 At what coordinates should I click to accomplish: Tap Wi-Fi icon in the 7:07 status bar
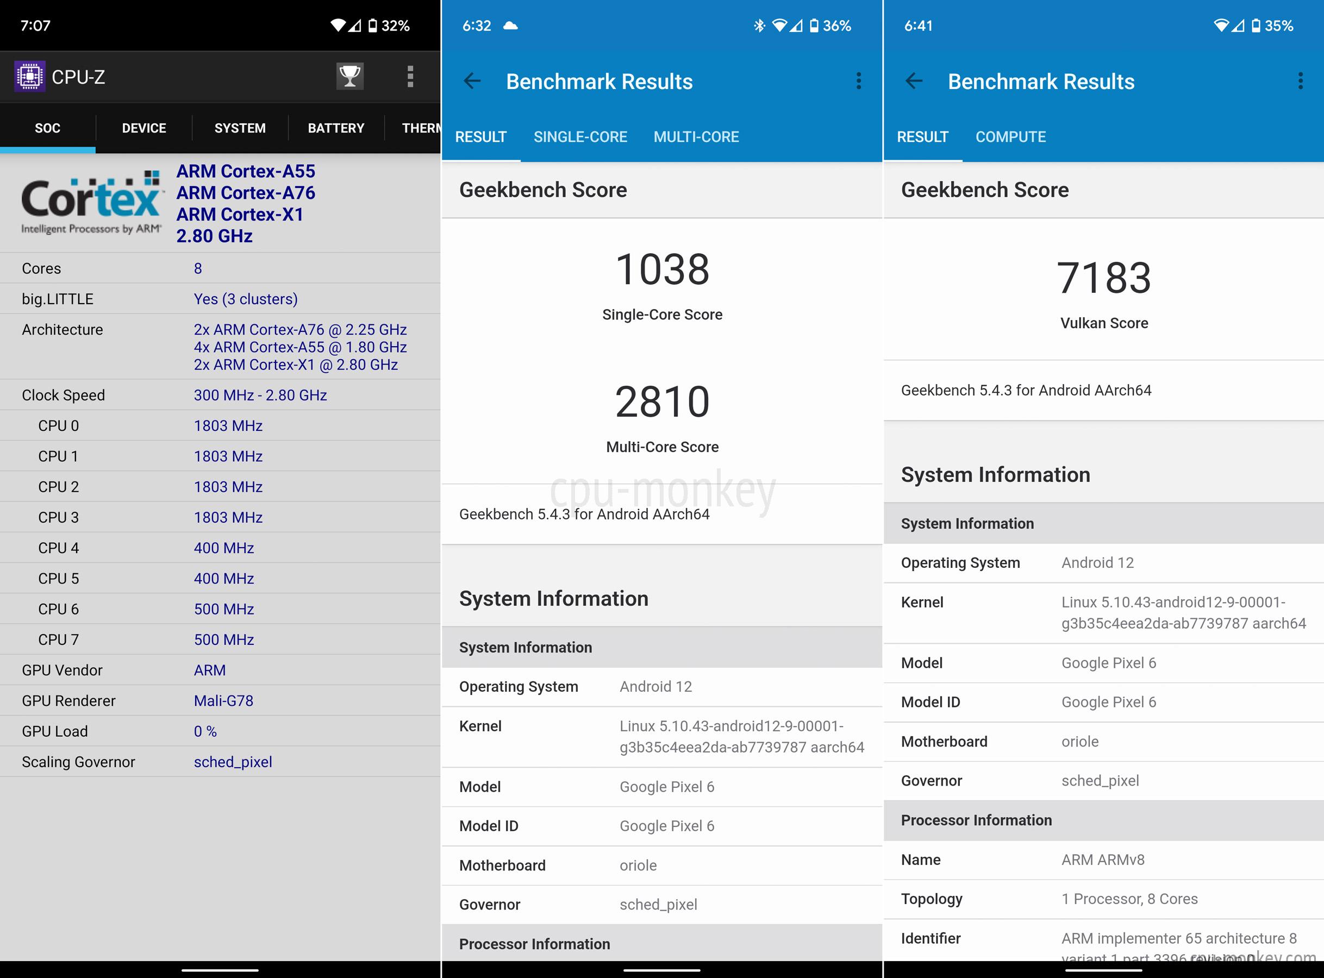(x=338, y=26)
